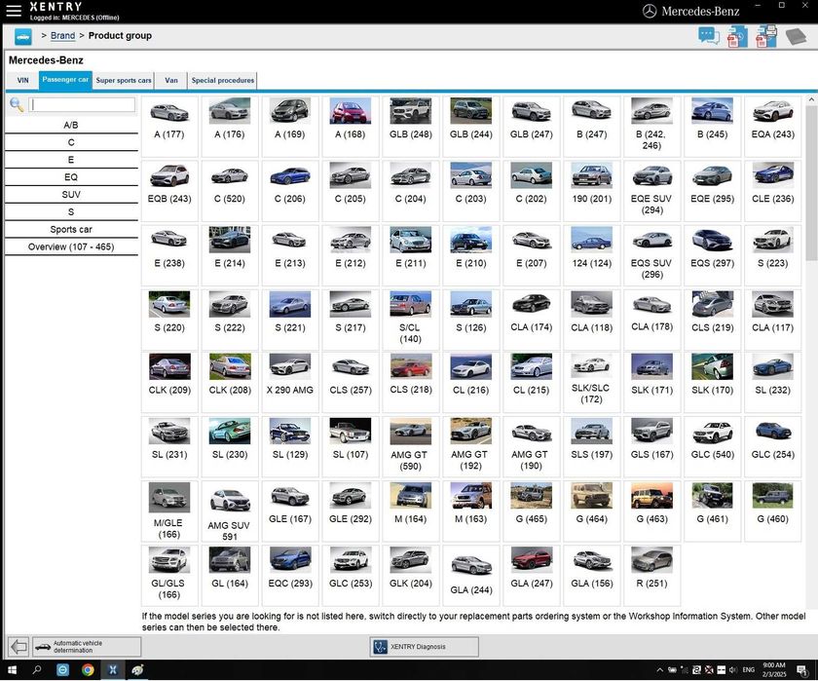Click the magnifying glass search icon
Screen dimensions: 818x681
[17, 104]
